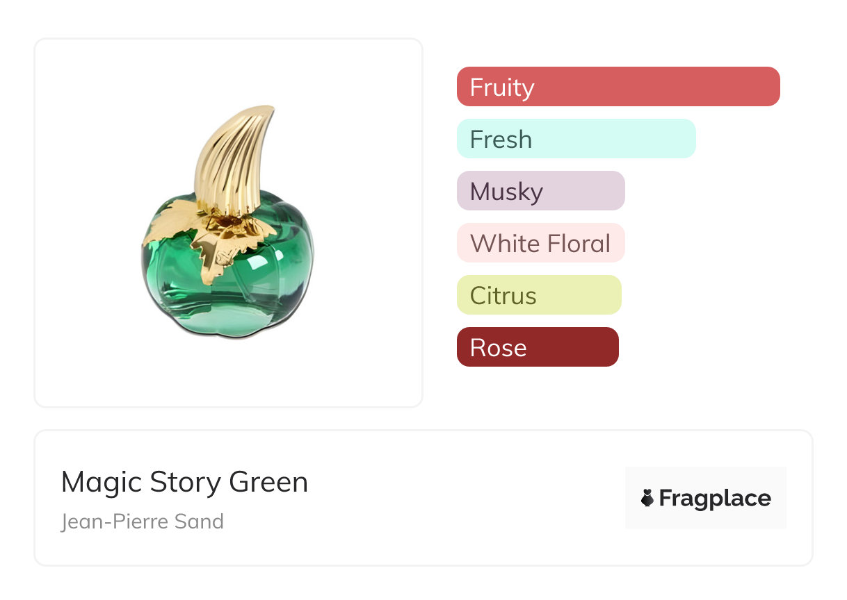
Task: Select the Fruity accord bar
Action: (x=618, y=87)
